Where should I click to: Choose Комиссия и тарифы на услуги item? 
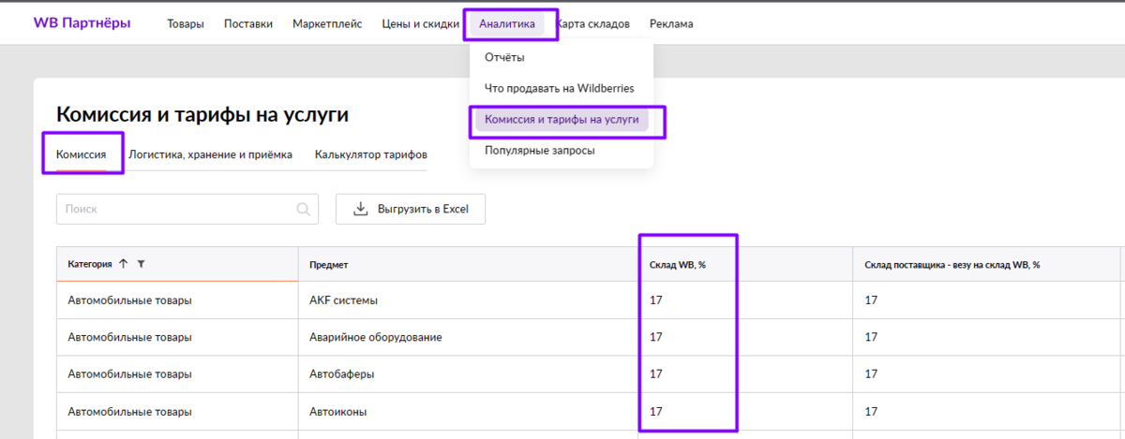tap(562, 120)
